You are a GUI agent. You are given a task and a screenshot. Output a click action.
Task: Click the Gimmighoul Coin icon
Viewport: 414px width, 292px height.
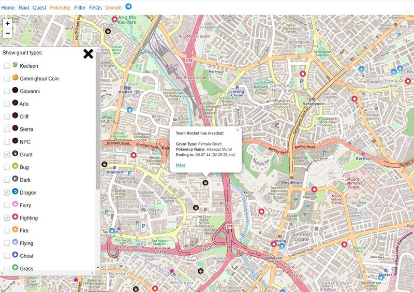click(15, 77)
